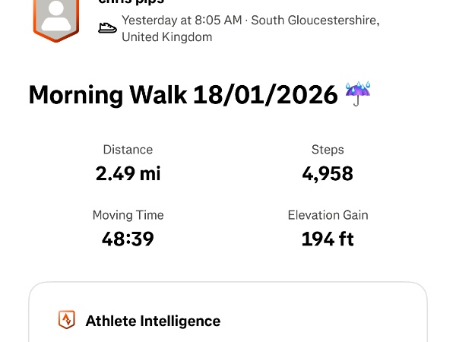Viewport: 456px width, 342px height.
Task: Tap the South Gloucestershire location text
Action: pos(316,21)
